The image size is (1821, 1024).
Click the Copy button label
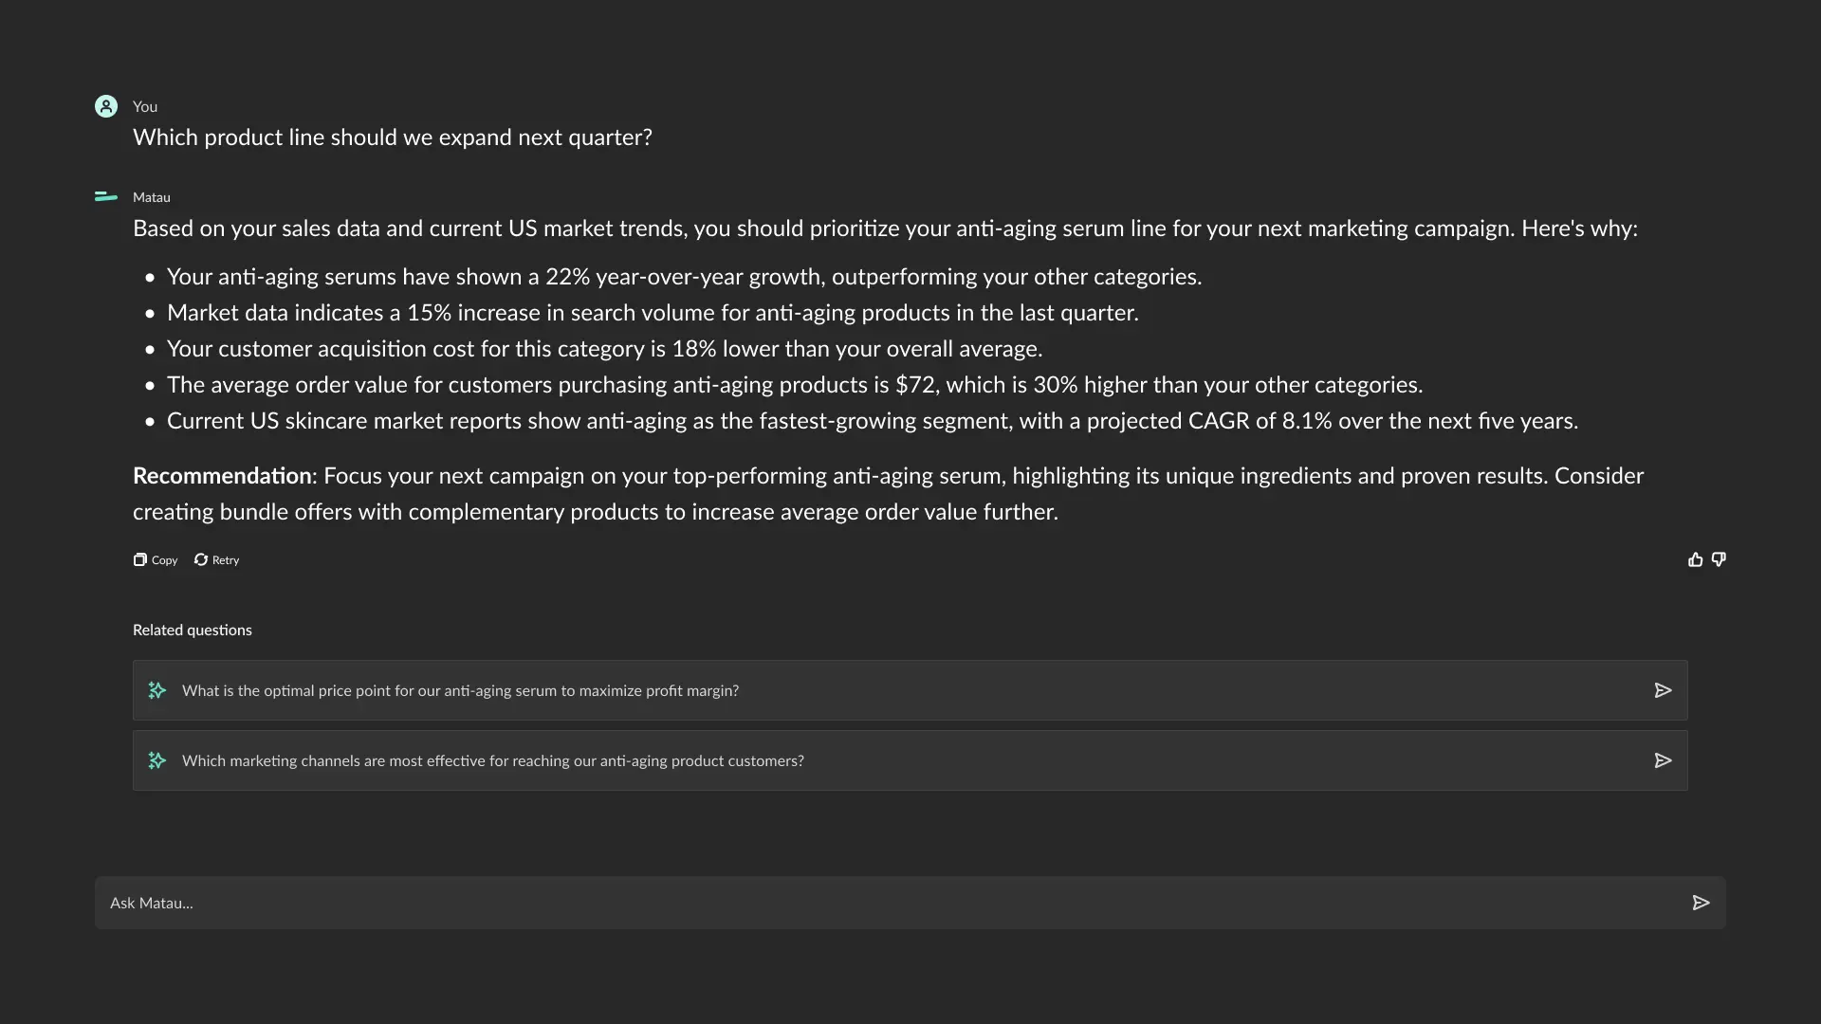(165, 560)
